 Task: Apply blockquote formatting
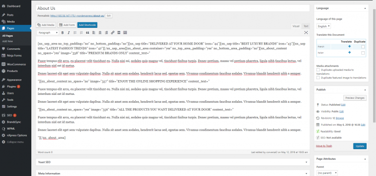pos(87,33)
